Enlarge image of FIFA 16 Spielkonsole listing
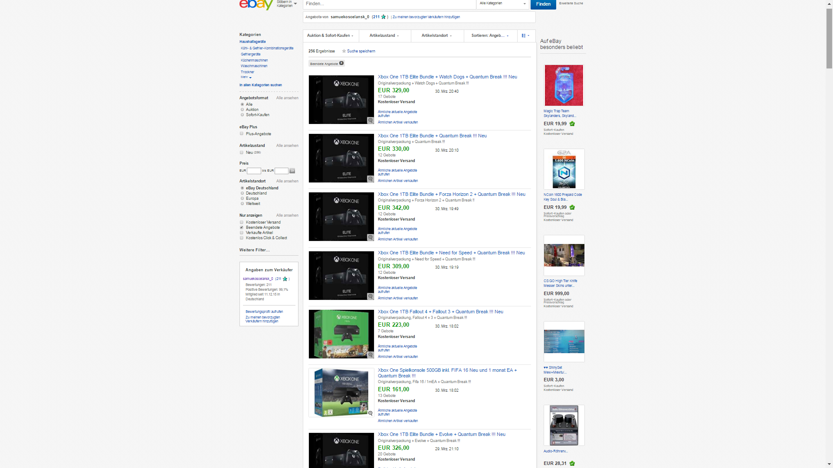 coord(371,413)
